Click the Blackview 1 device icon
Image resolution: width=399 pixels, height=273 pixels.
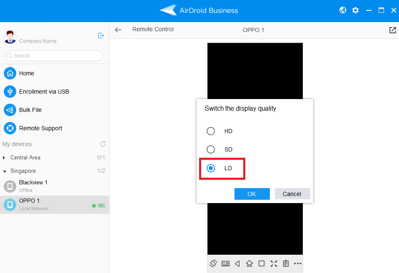[x=10, y=186]
